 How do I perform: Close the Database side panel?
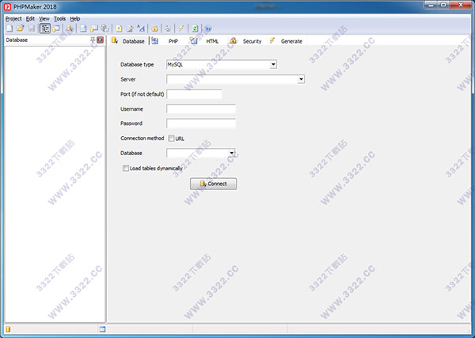click(x=101, y=40)
